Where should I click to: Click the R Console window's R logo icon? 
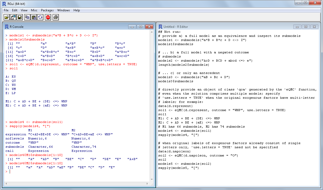point(7,27)
